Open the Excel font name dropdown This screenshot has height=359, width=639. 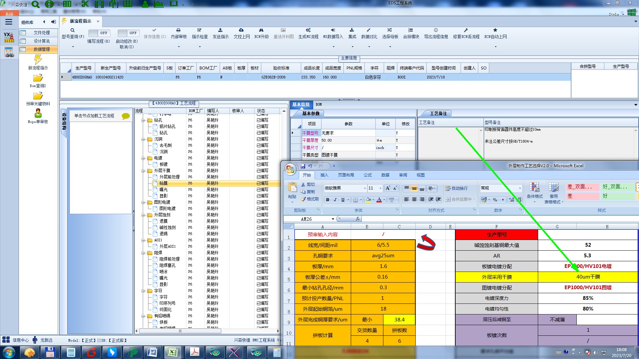(364, 188)
